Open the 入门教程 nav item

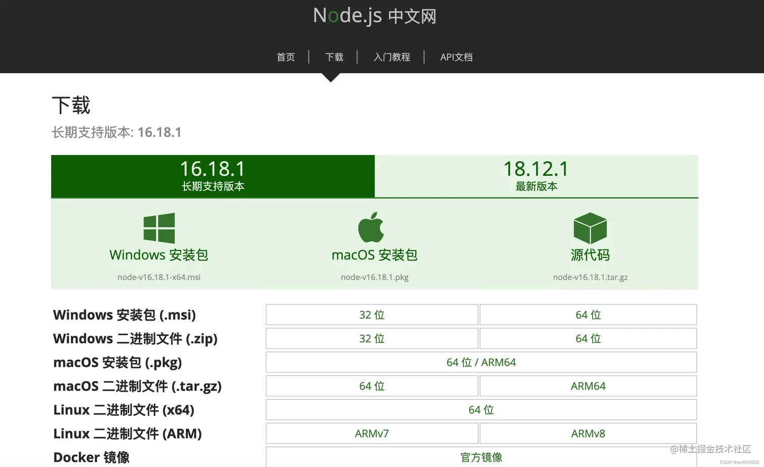[x=392, y=57]
